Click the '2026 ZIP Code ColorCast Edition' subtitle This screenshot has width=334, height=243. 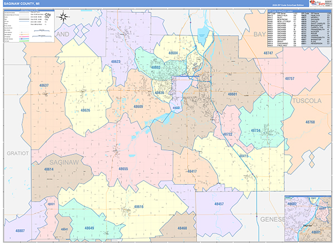coord(288,5)
